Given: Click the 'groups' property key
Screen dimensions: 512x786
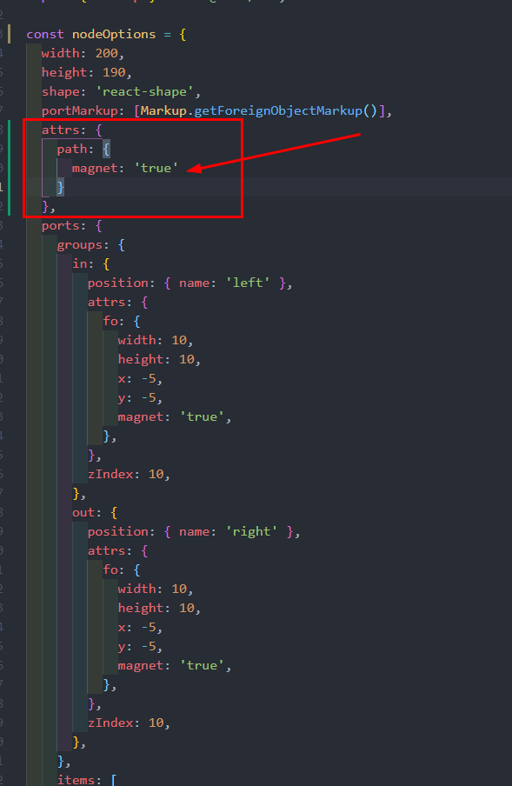Looking at the screenshot, I should 80,244.
